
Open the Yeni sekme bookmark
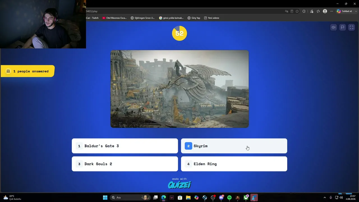[211, 18]
